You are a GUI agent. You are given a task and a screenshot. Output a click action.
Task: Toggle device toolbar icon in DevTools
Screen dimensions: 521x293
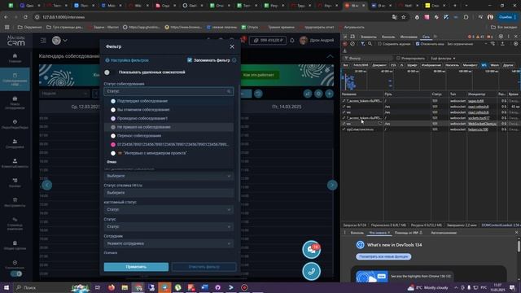click(352, 37)
